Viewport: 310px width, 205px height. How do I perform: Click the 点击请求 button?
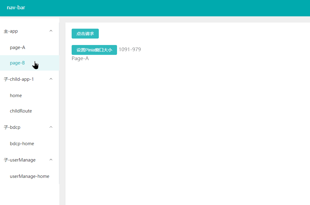point(85,34)
